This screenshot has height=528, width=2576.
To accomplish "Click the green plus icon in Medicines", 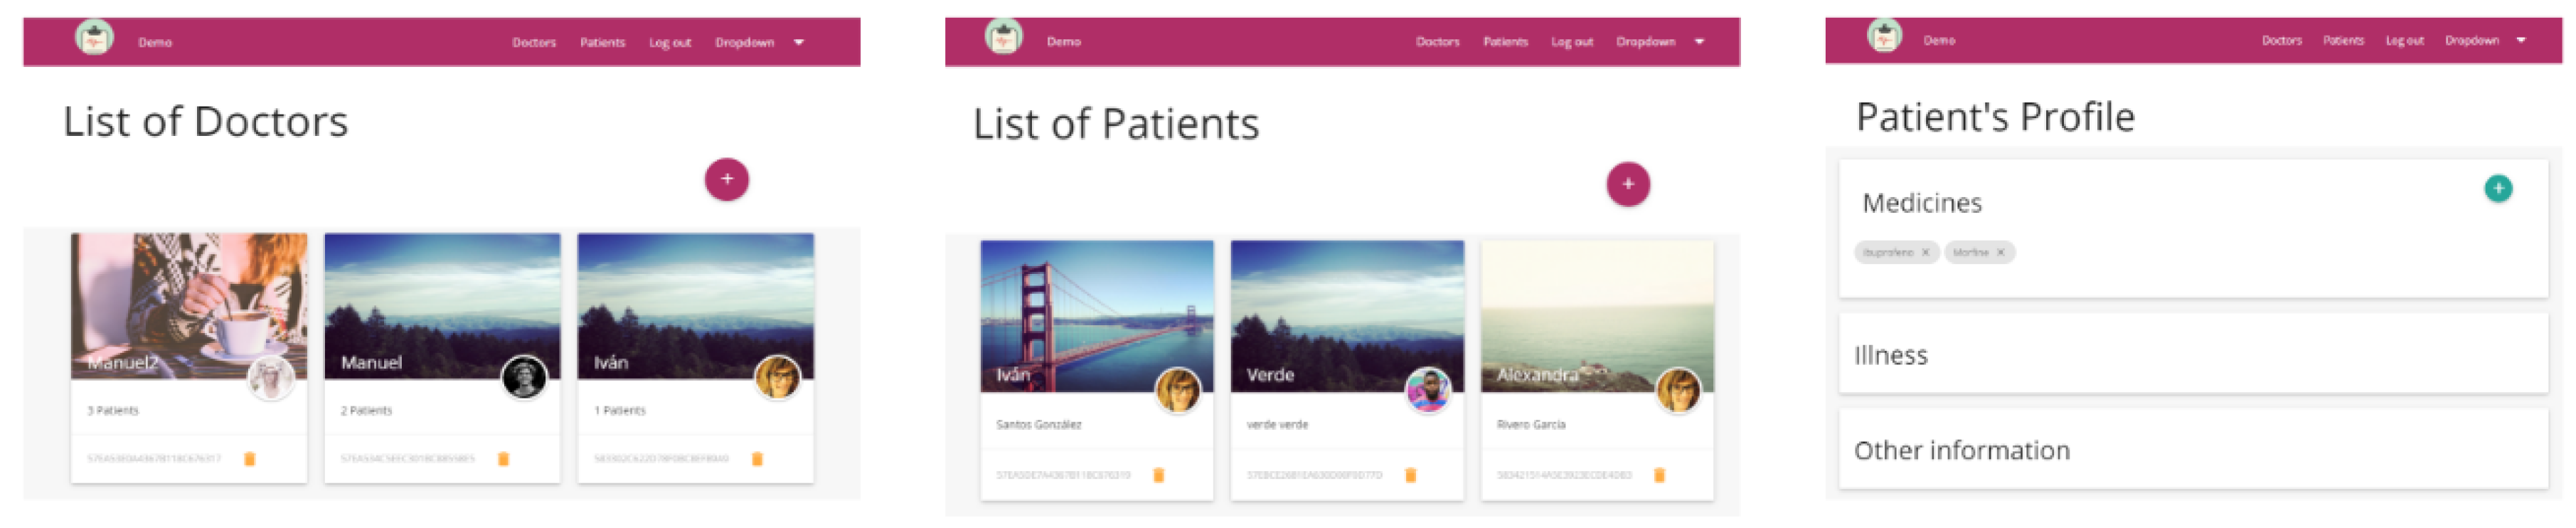I will point(2498,188).
